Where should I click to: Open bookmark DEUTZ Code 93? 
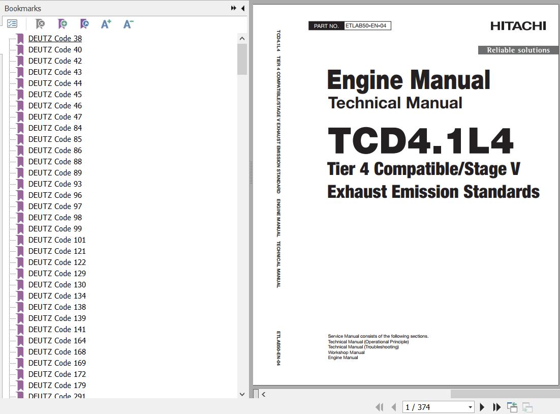tap(55, 184)
